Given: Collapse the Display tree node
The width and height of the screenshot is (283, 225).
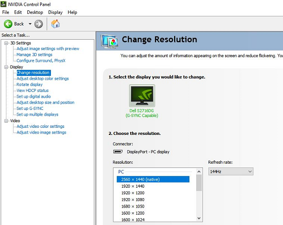Looking at the screenshot, I should pyautogui.click(x=6, y=67).
